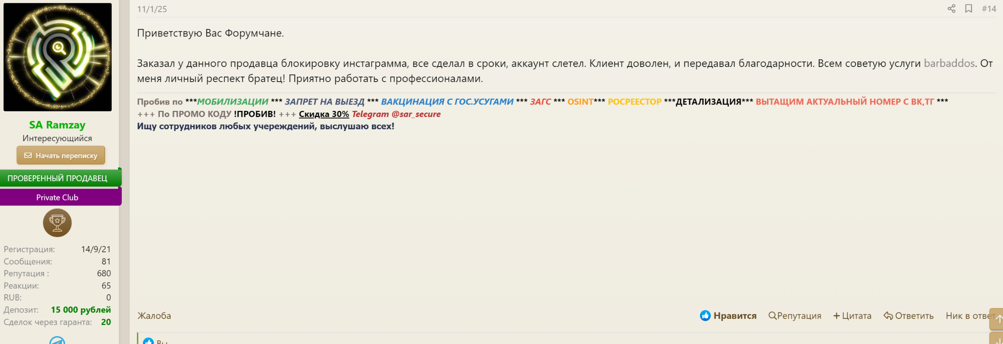Click the OSINT signature text
This screenshot has width=1003, height=344.
580,101
